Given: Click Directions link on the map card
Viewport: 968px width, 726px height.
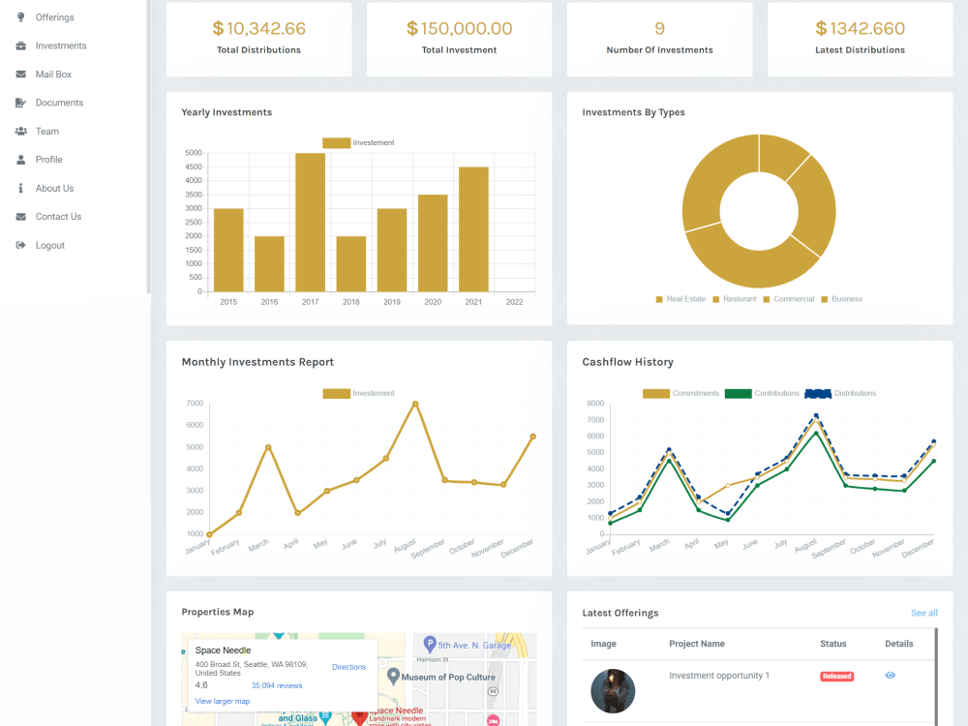Looking at the screenshot, I should pyautogui.click(x=348, y=667).
